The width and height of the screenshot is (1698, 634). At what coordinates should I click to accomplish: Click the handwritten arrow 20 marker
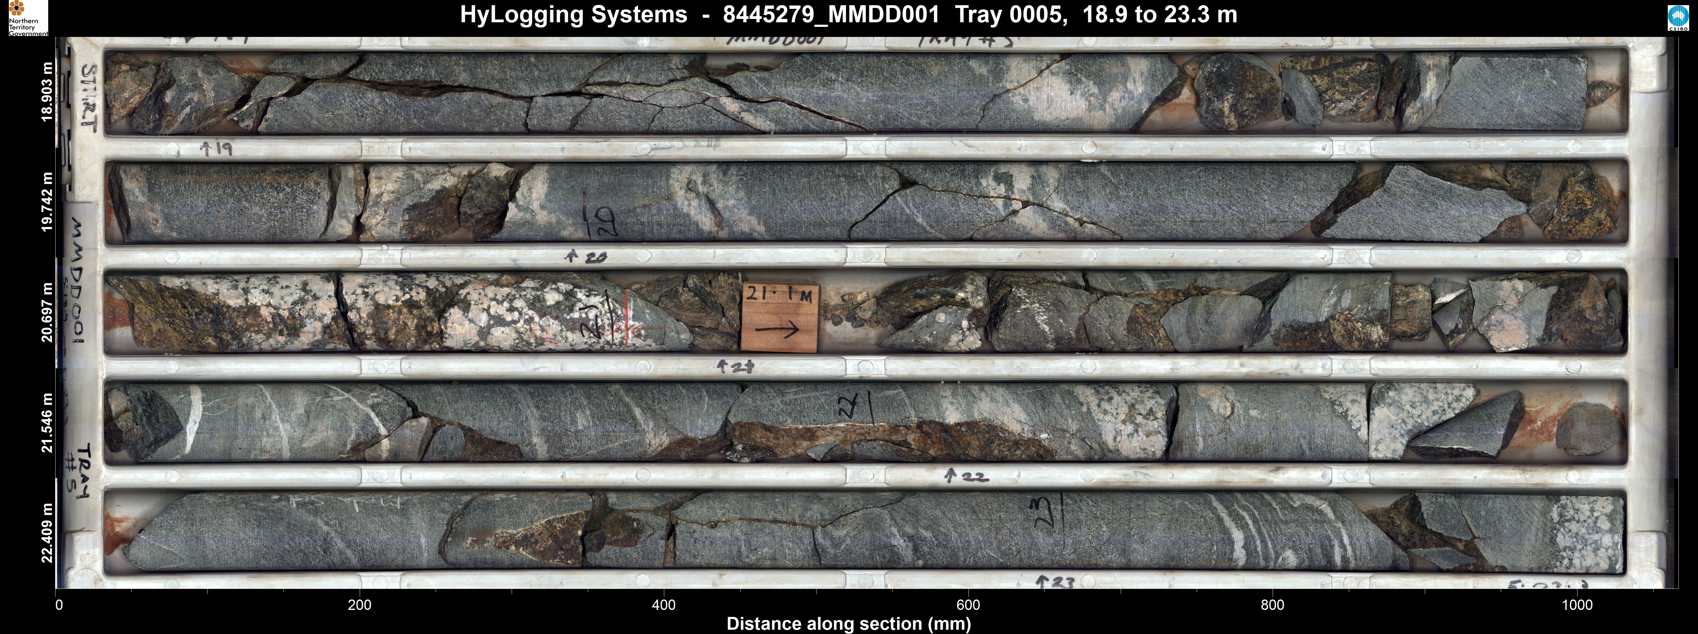click(587, 257)
